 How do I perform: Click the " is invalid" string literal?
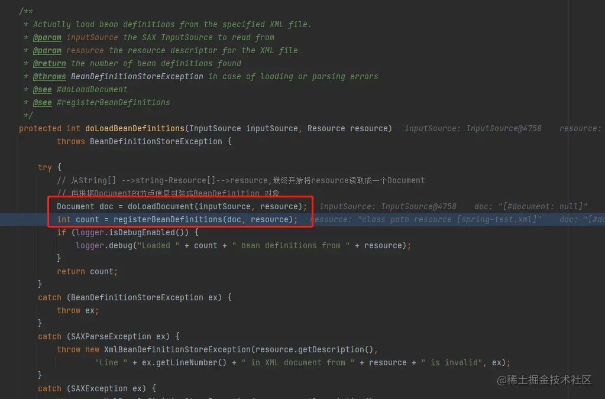[451, 363]
